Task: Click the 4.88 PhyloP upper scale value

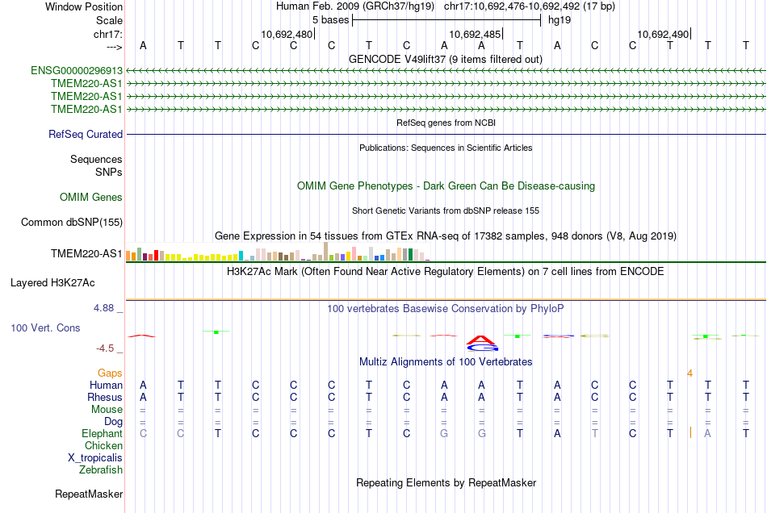Action: pyautogui.click(x=103, y=308)
